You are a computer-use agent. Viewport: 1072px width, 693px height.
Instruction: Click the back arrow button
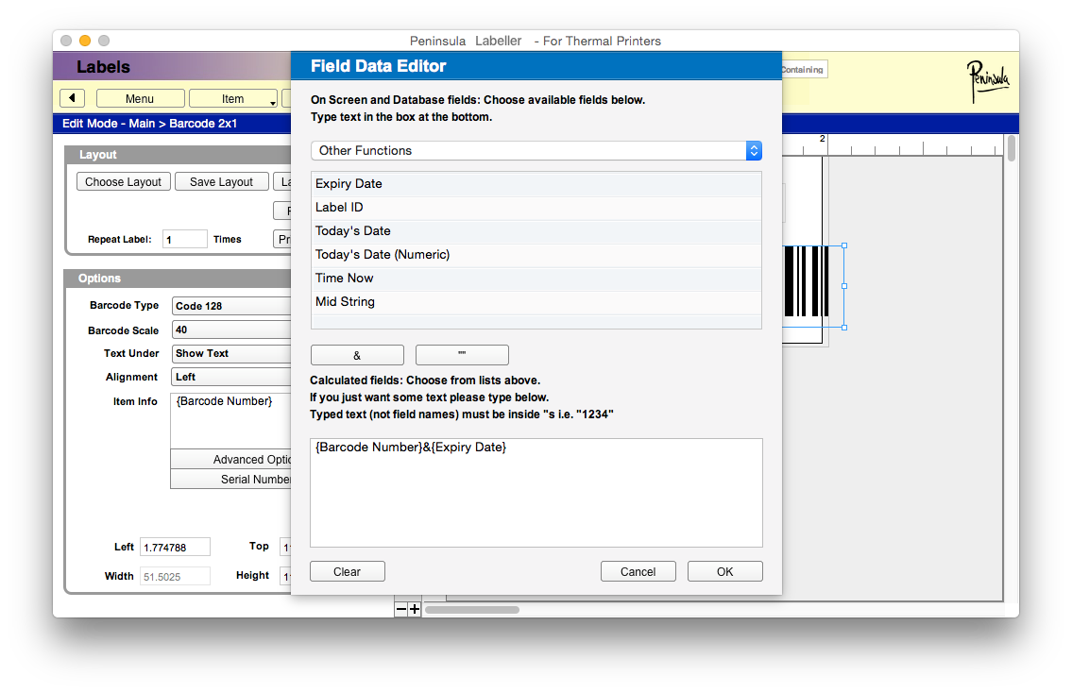point(73,98)
